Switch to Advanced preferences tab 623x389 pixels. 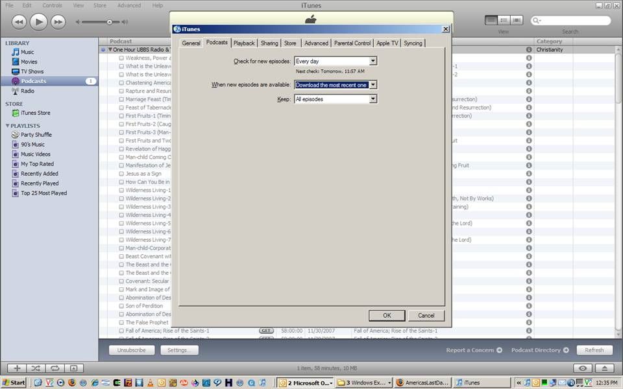(x=316, y=43)
